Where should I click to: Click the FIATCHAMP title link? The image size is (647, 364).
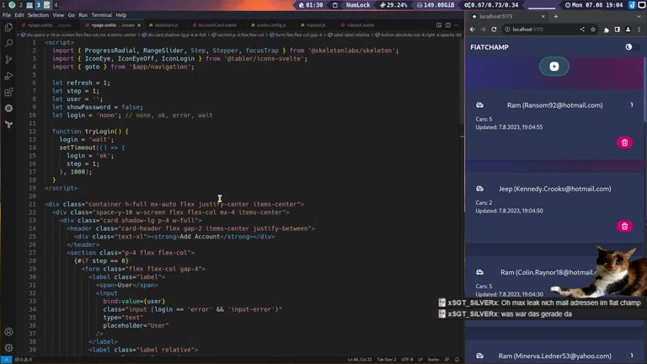pos(489,47)
